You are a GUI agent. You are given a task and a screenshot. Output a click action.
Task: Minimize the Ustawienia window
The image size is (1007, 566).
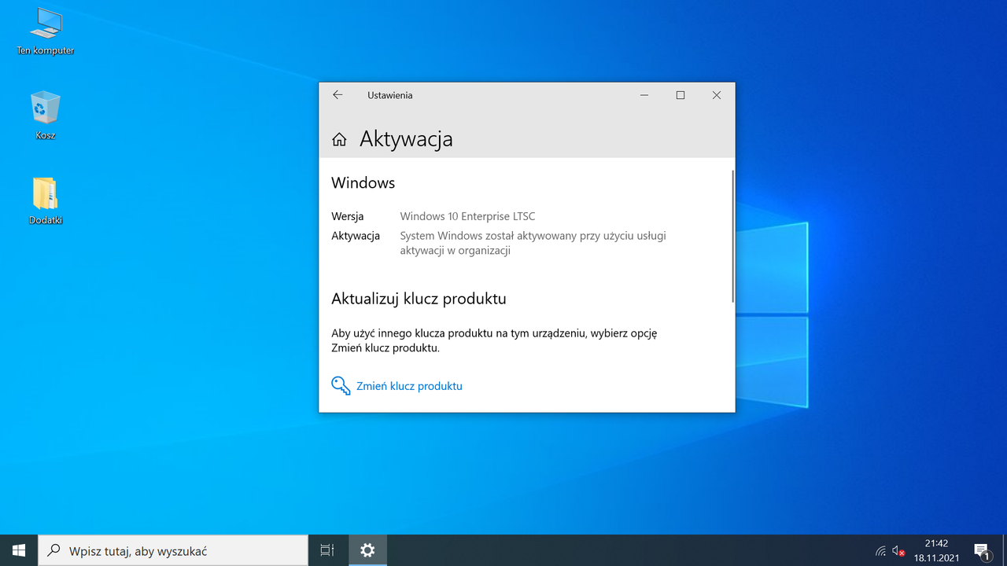pos(644,95)
